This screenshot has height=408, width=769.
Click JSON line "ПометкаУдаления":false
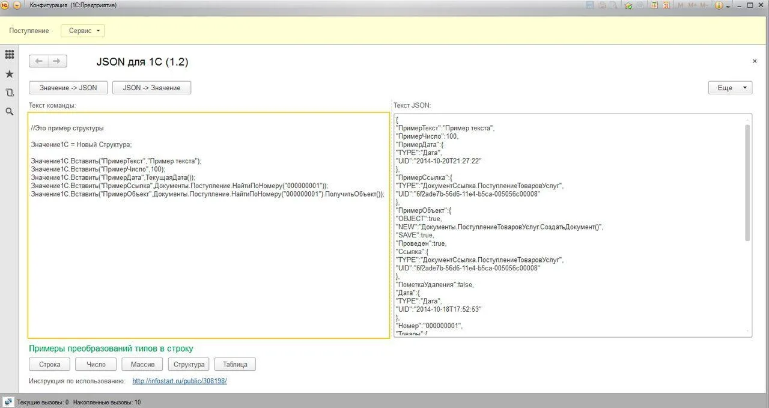click(434, 285)
